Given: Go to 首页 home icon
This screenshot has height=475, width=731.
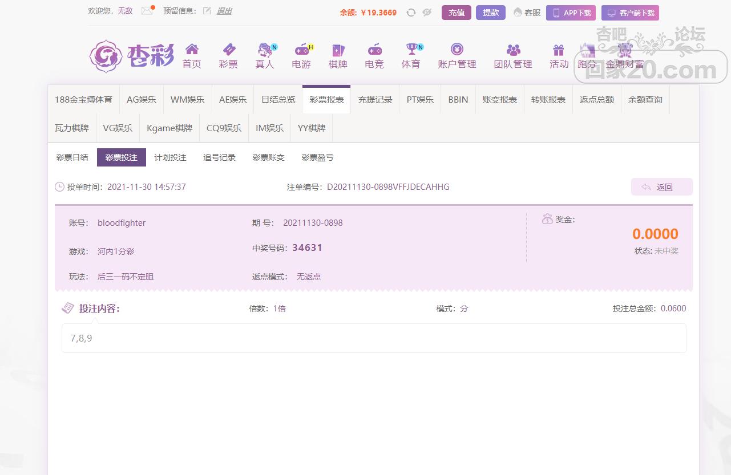Looking at the screenshot, I should (192, 49).
